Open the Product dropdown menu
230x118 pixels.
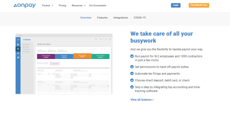tap(47, 6)
